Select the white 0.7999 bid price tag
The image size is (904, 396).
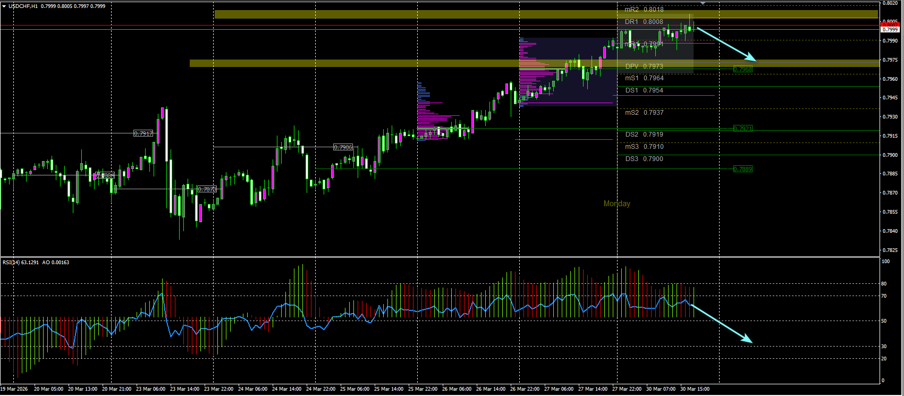tap(890, 30)
